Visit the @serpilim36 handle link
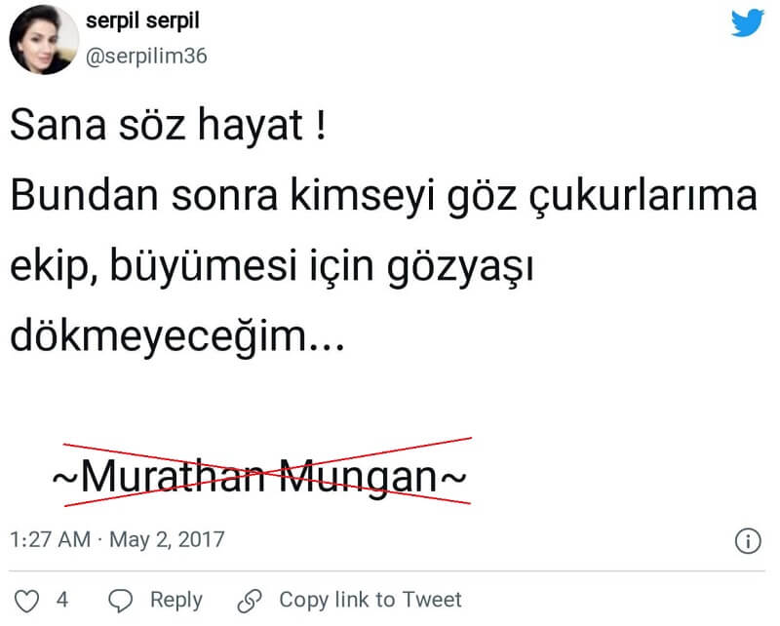 coord(145,57)
